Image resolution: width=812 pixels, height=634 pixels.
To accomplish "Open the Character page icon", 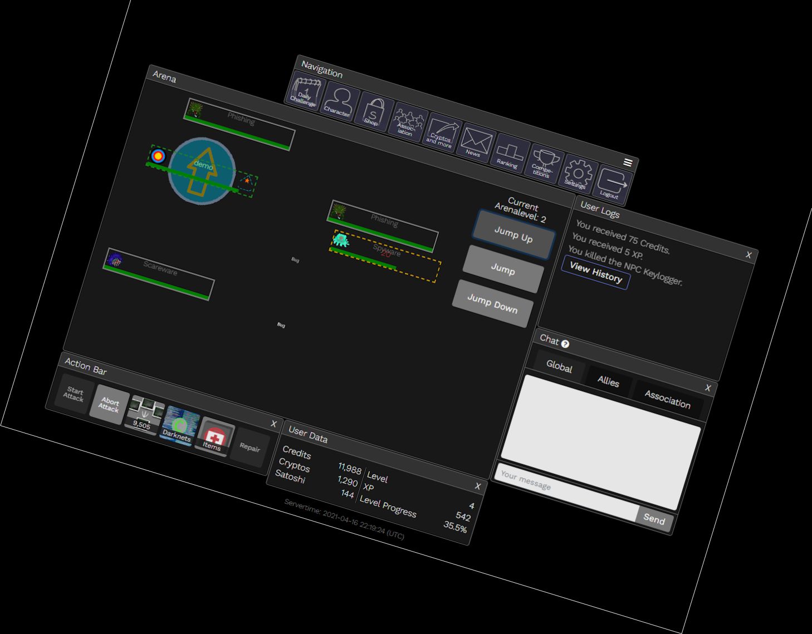I will tap(339, 102).
